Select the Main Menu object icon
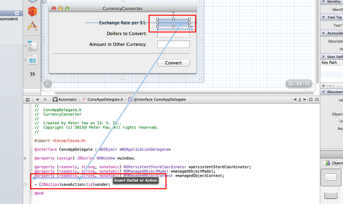Viewport: 343px width, 204px height. 33,45
